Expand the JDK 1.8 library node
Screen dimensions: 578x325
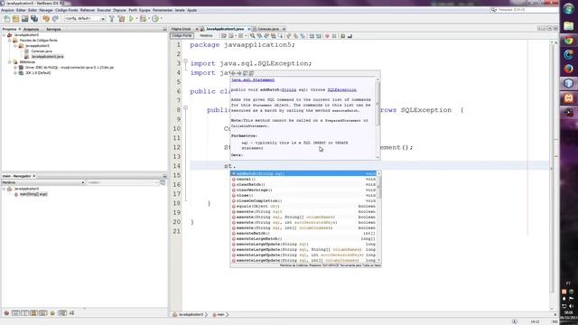[x=15, y=73]
